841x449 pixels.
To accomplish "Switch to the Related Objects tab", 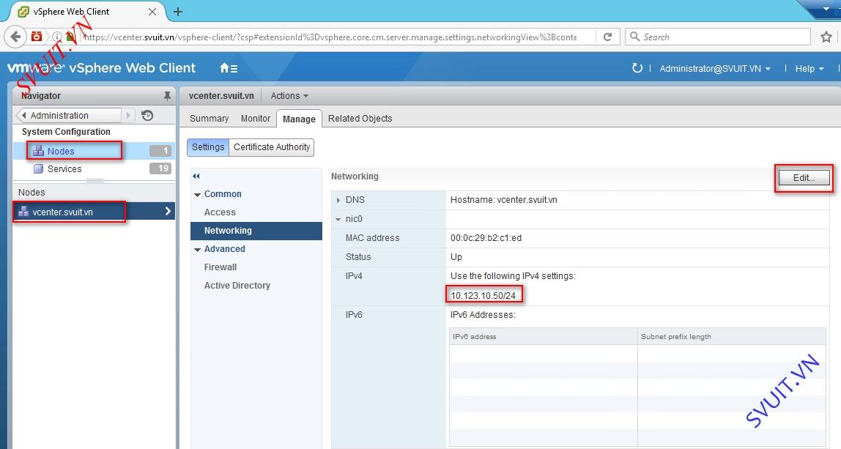I will (360, 119).
